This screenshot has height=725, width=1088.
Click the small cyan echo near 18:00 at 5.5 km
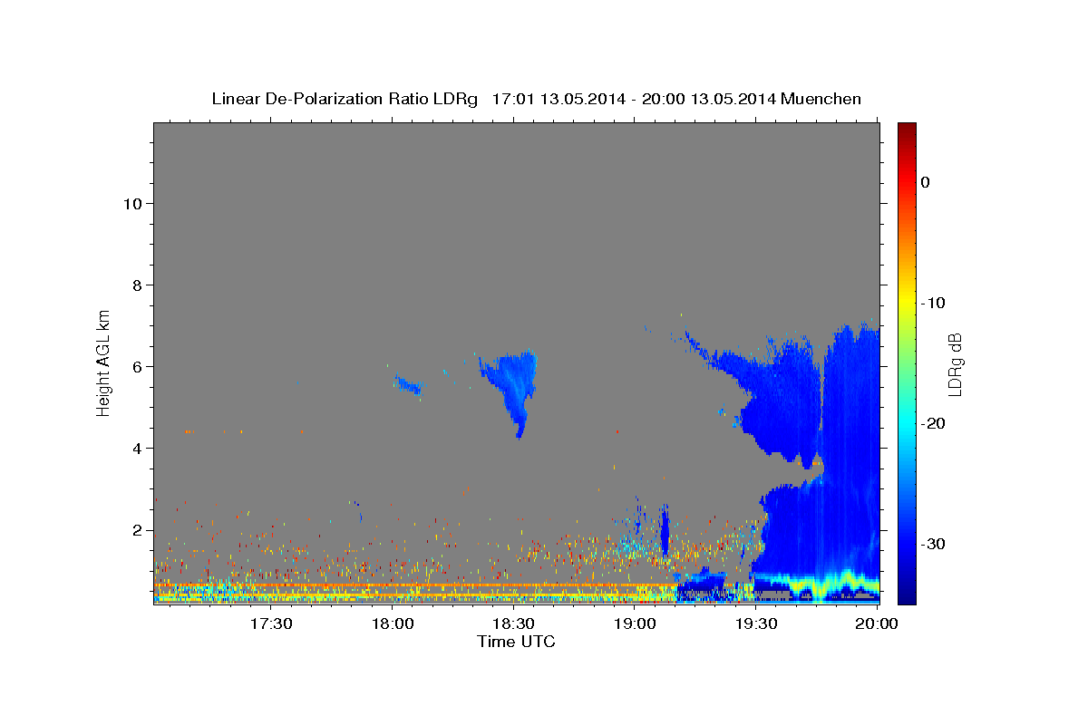[x=409, y=385]
